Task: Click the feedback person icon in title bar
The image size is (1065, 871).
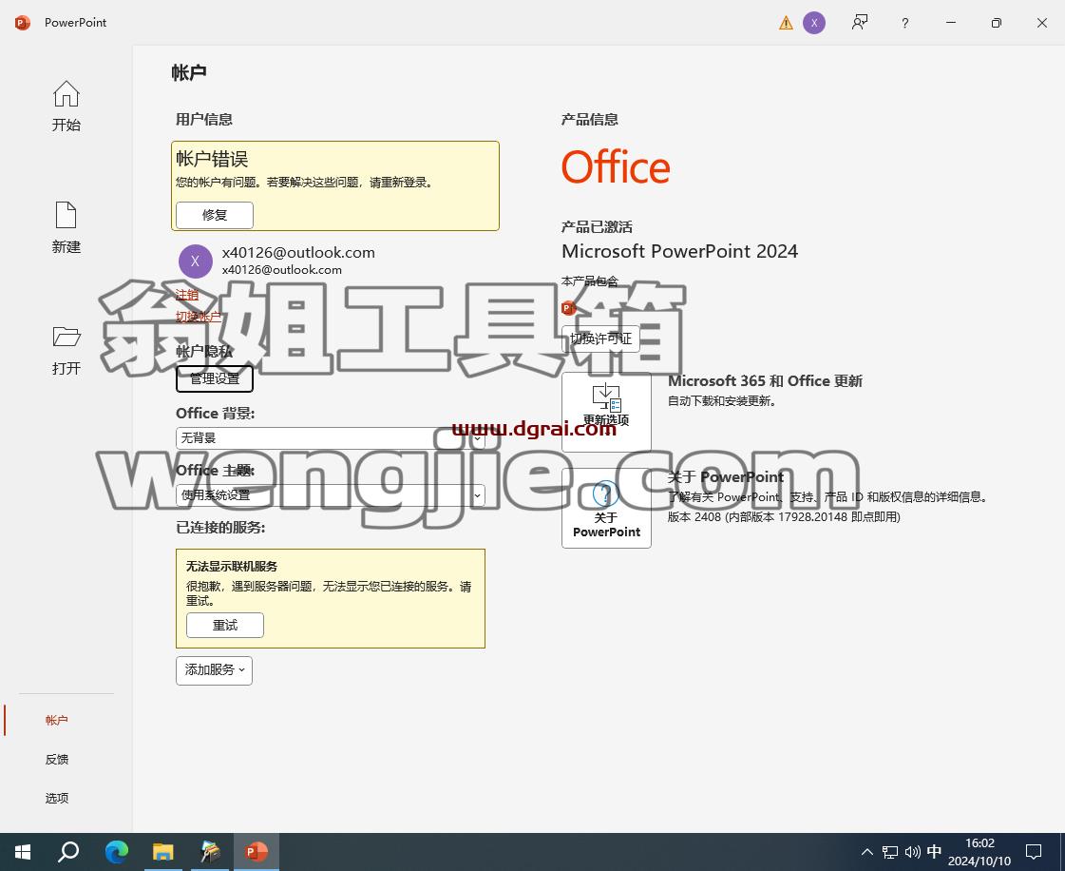Action: pos(860,23)
